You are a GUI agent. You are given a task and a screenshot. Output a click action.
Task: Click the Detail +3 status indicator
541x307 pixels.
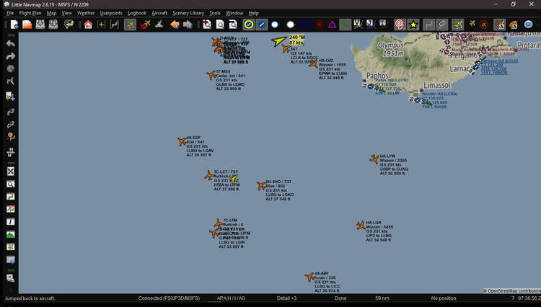(x=286, y=298)
